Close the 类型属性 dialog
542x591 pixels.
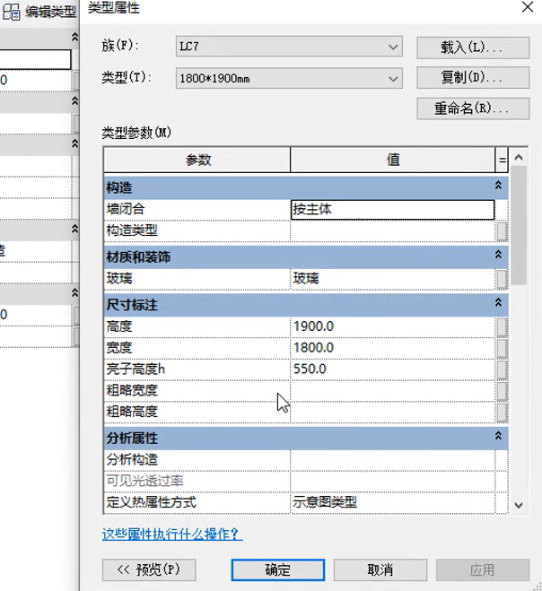[x=528, y=7]
